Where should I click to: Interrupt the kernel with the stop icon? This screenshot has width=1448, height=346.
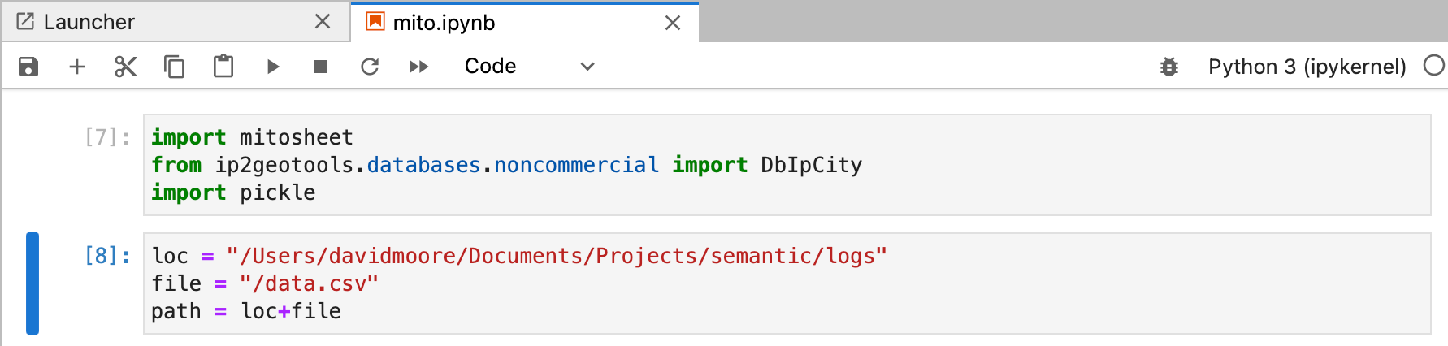click(x=321, y=67)
